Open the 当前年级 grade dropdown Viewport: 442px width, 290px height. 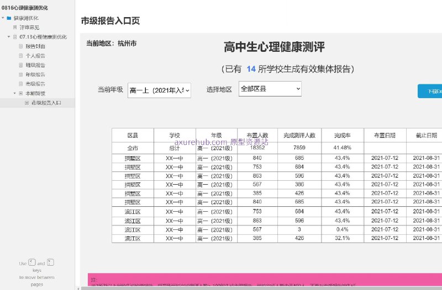pos(159,90)
